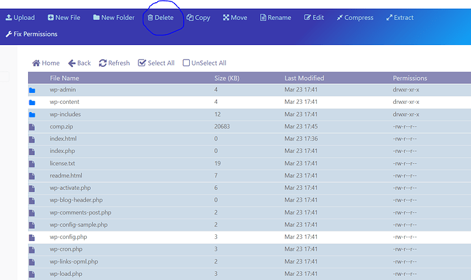Select the wp-admin file name
Viewport: 471px width, 280px height.
[x=63, y=90]
